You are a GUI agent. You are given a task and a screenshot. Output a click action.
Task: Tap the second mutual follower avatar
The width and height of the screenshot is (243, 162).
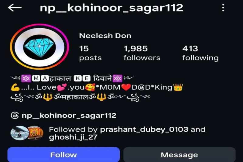point(35,133)
